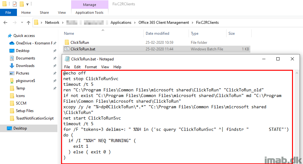
Task: Click pin icon next to Documents
Action: click(55, 58)
